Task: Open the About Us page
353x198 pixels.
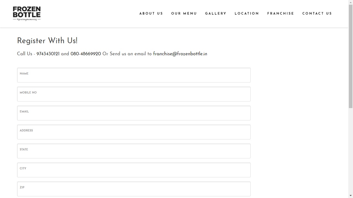Action: (x=151, y=13)
